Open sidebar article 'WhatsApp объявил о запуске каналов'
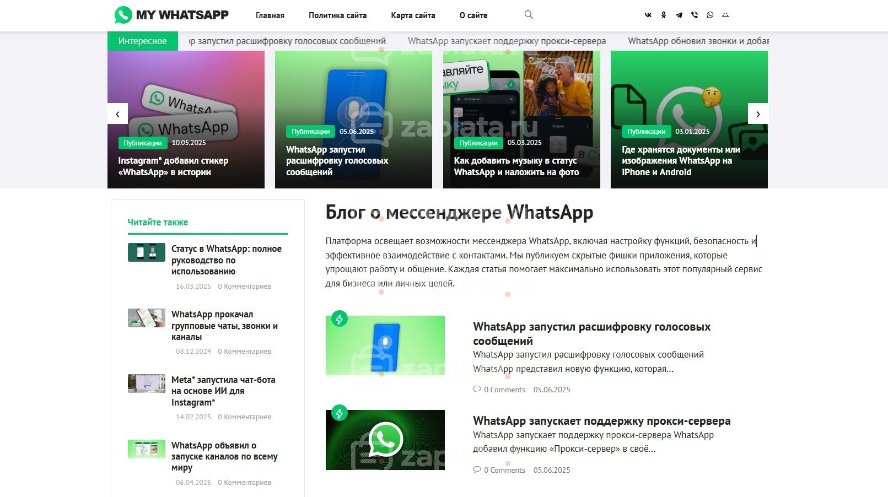This screenshot has width=888, height=497. pyautogui.click(x=224, y=456)
